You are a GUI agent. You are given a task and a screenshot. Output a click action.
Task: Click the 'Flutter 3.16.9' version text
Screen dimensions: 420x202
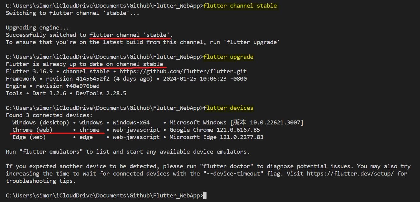tap(29, 71)
